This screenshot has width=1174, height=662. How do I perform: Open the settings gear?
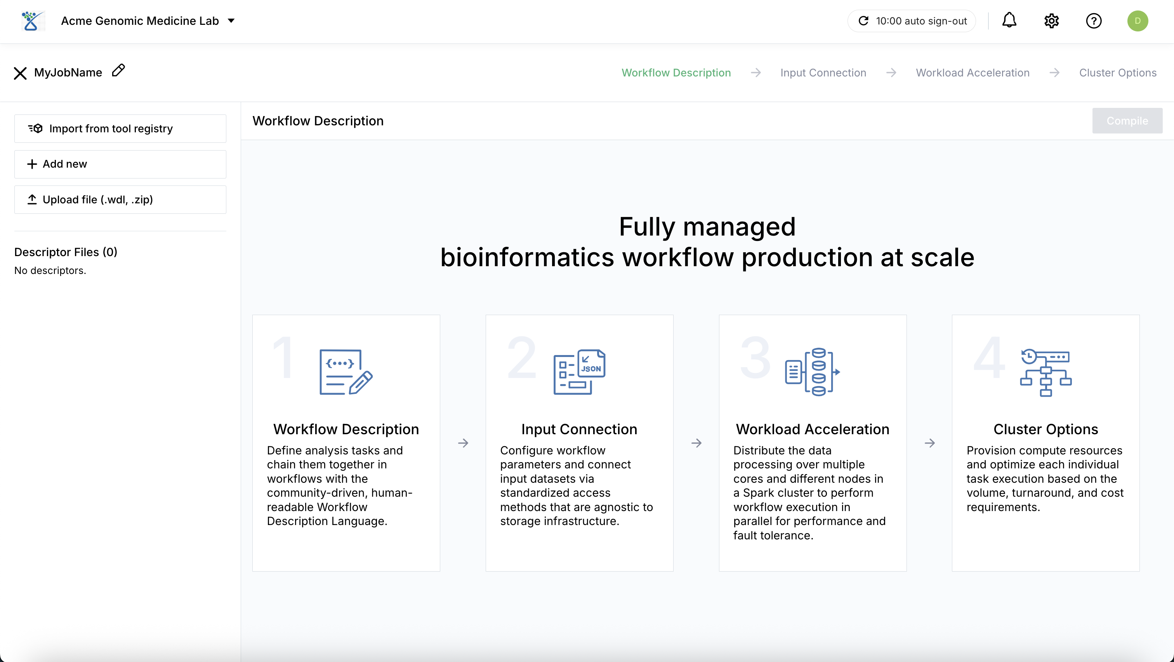[x=1051, y=21]
